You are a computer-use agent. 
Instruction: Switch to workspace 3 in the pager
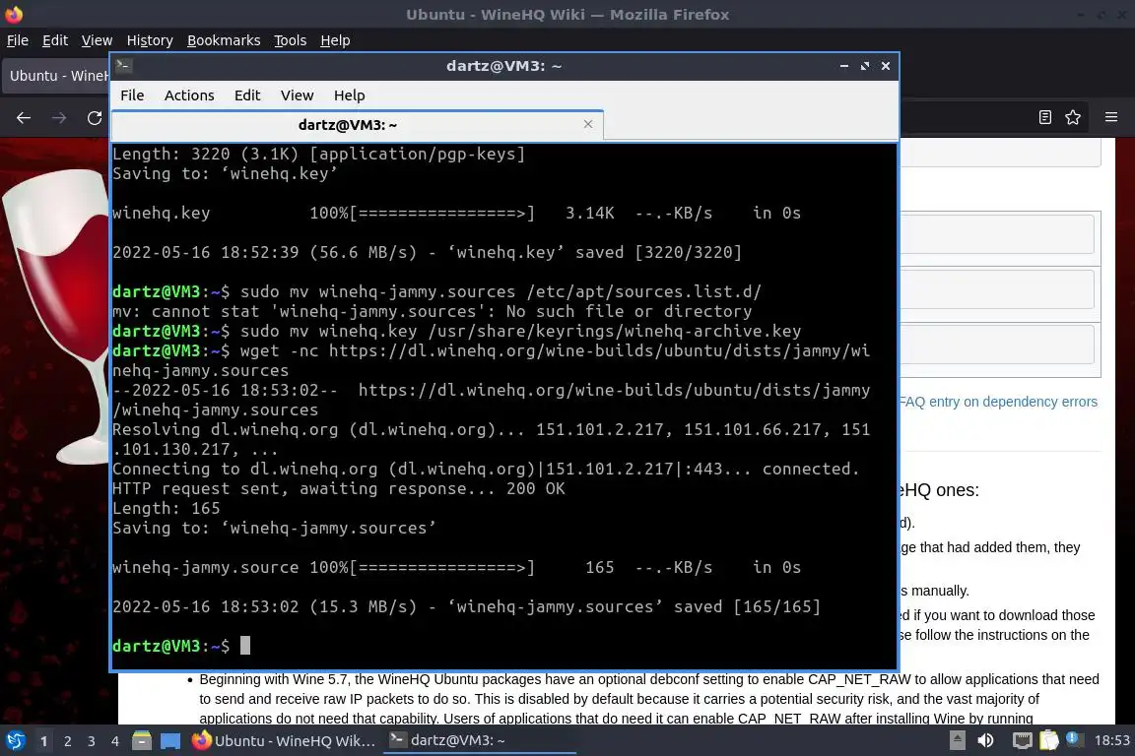tap(92, 741)
